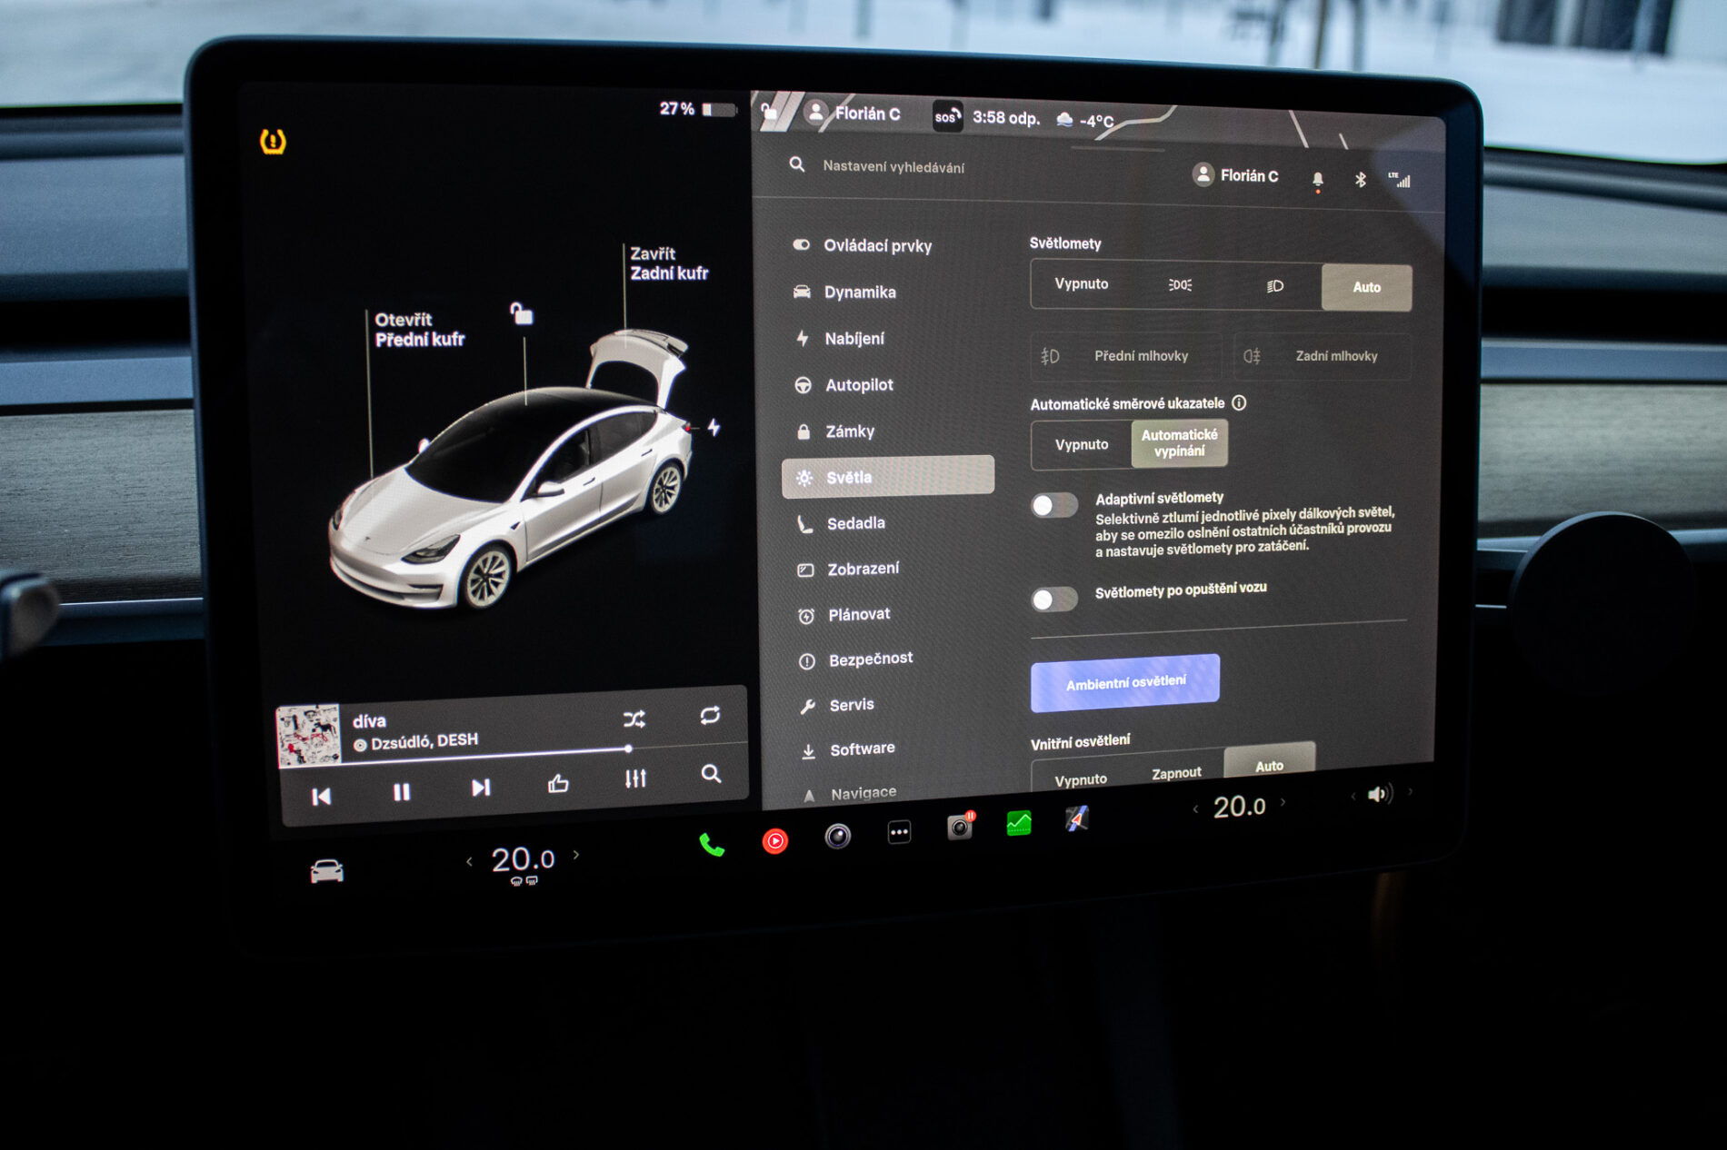The width and height of the screenshot is (1727, 1150).
Task: Open the audio equalizer icon
Action: coord(635,778)
